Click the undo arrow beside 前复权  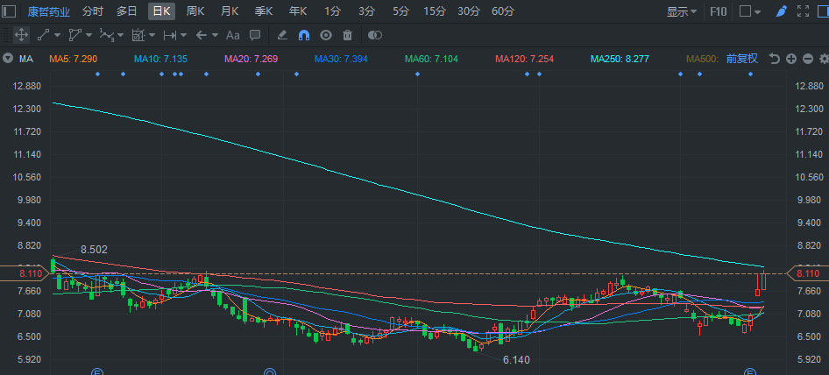[x=775, y=59]
